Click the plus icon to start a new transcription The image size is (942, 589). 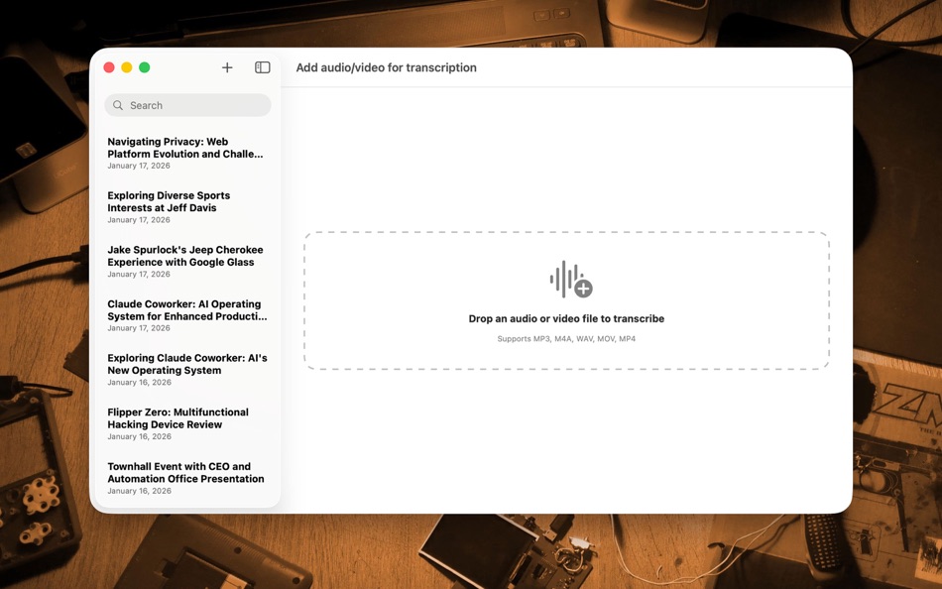(x=227, y=66)
